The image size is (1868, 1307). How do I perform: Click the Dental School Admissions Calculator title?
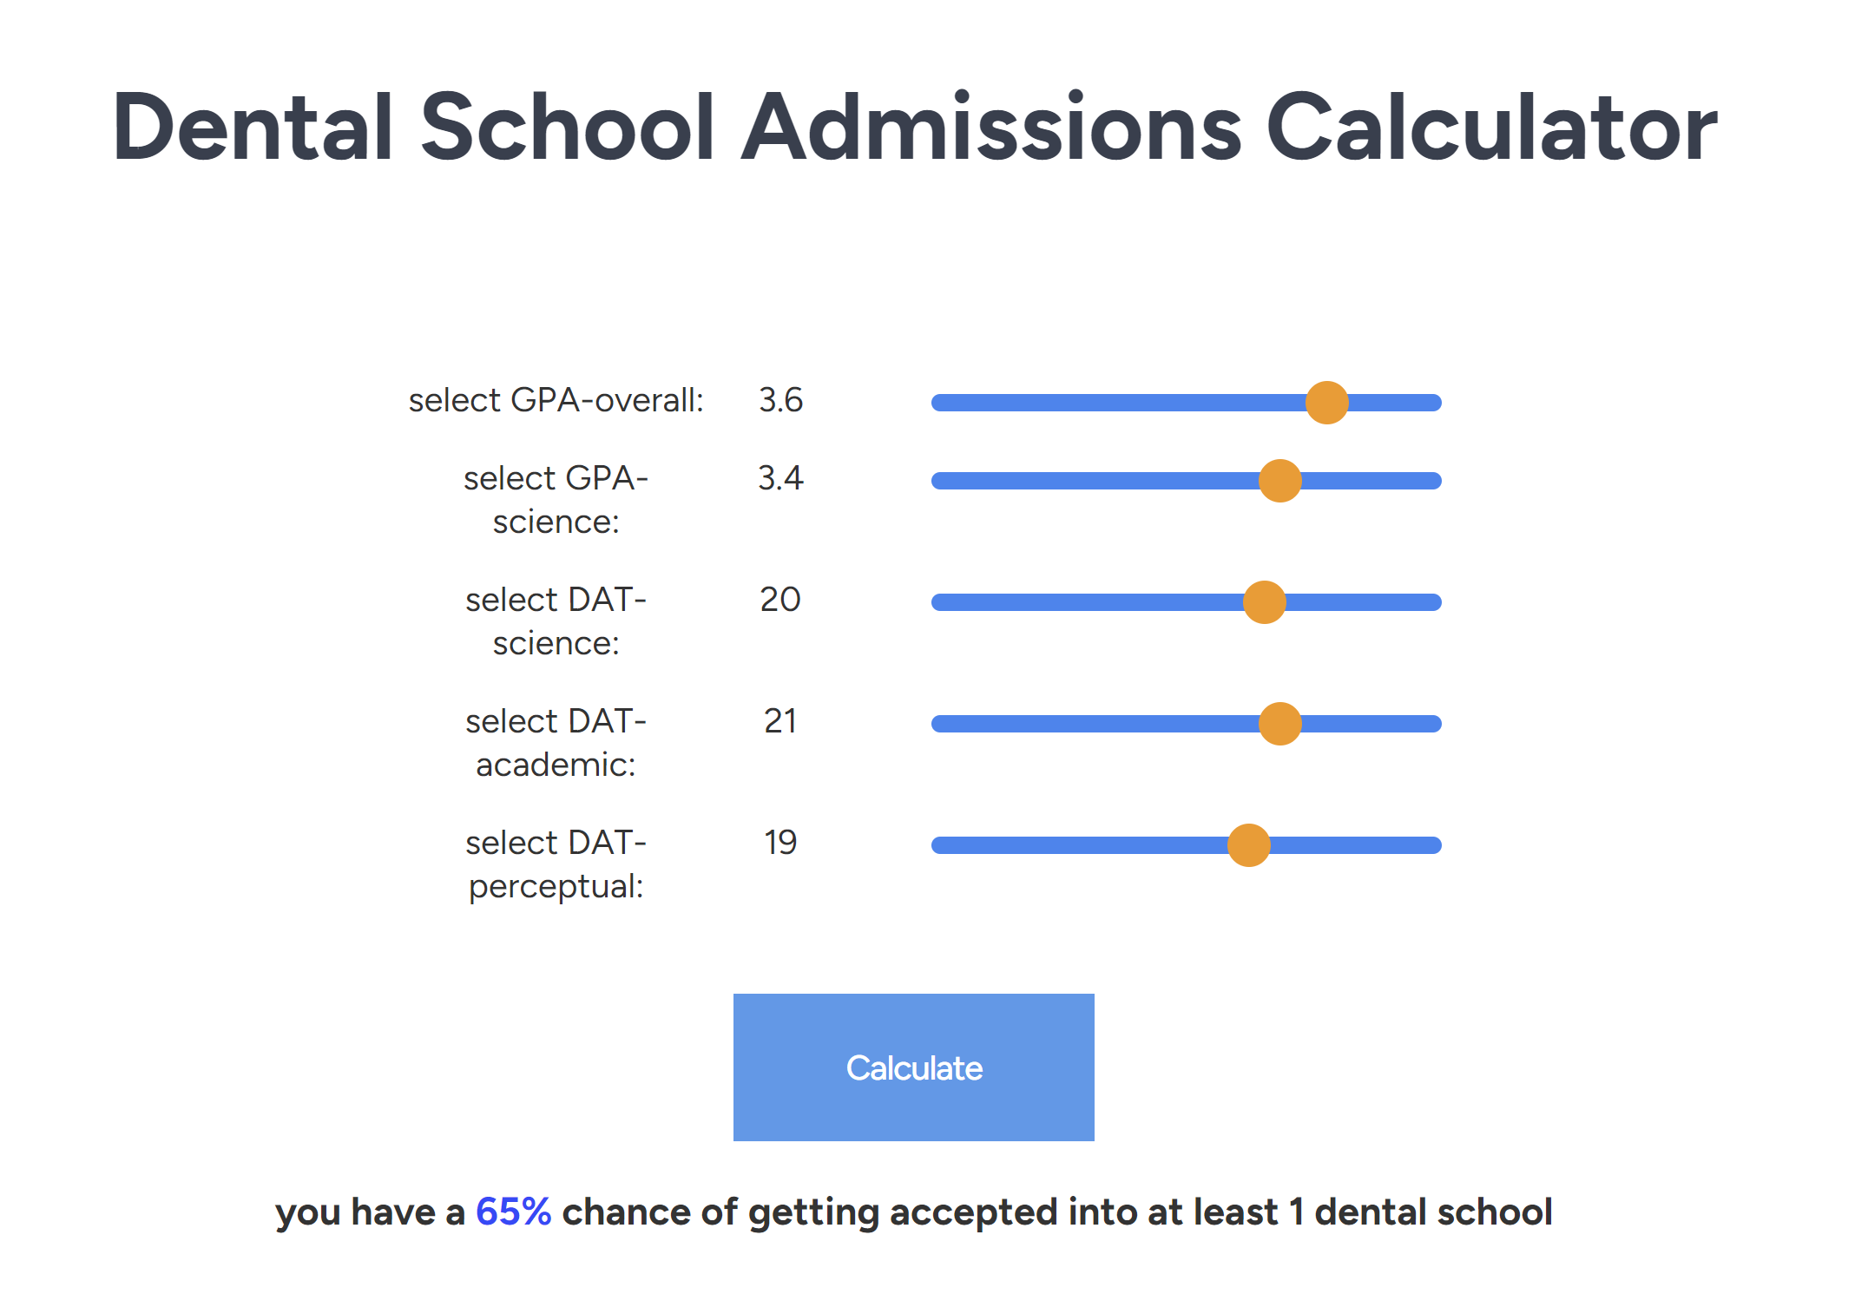coord(913,127)
